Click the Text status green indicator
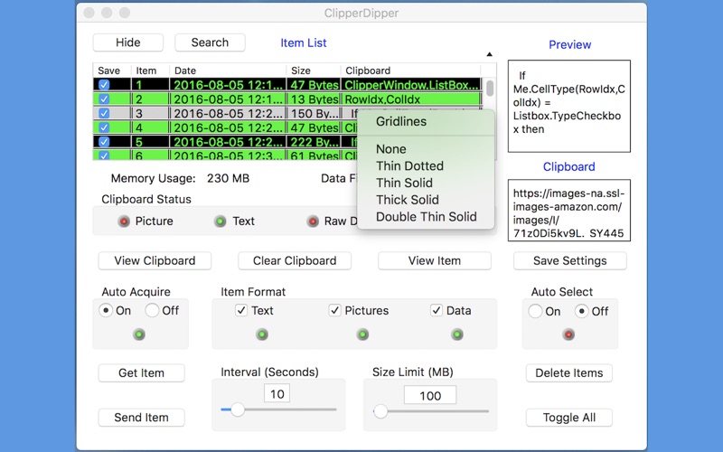 221,221
